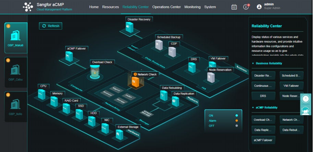The height and width of the screenshot is (152, 313).
Task: Click the Data Rebuilding icon
Action: (x=164, y=95)
